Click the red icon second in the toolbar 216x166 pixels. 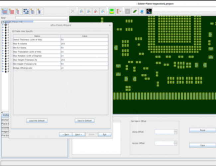(x=12, y=11)
